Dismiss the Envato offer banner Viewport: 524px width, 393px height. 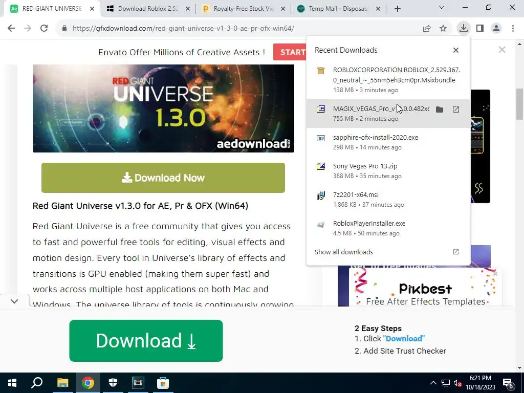[x=502, y=50]
